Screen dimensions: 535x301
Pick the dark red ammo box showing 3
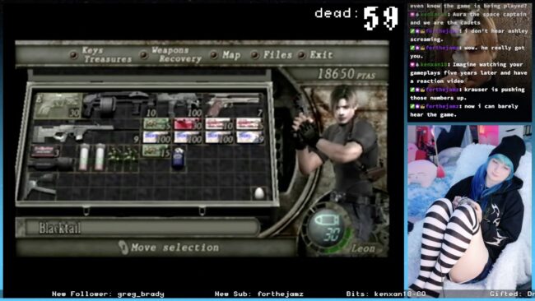coord(45,151)
